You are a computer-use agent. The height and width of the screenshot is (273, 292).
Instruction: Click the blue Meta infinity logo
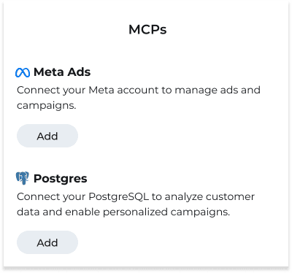point(23,72)
